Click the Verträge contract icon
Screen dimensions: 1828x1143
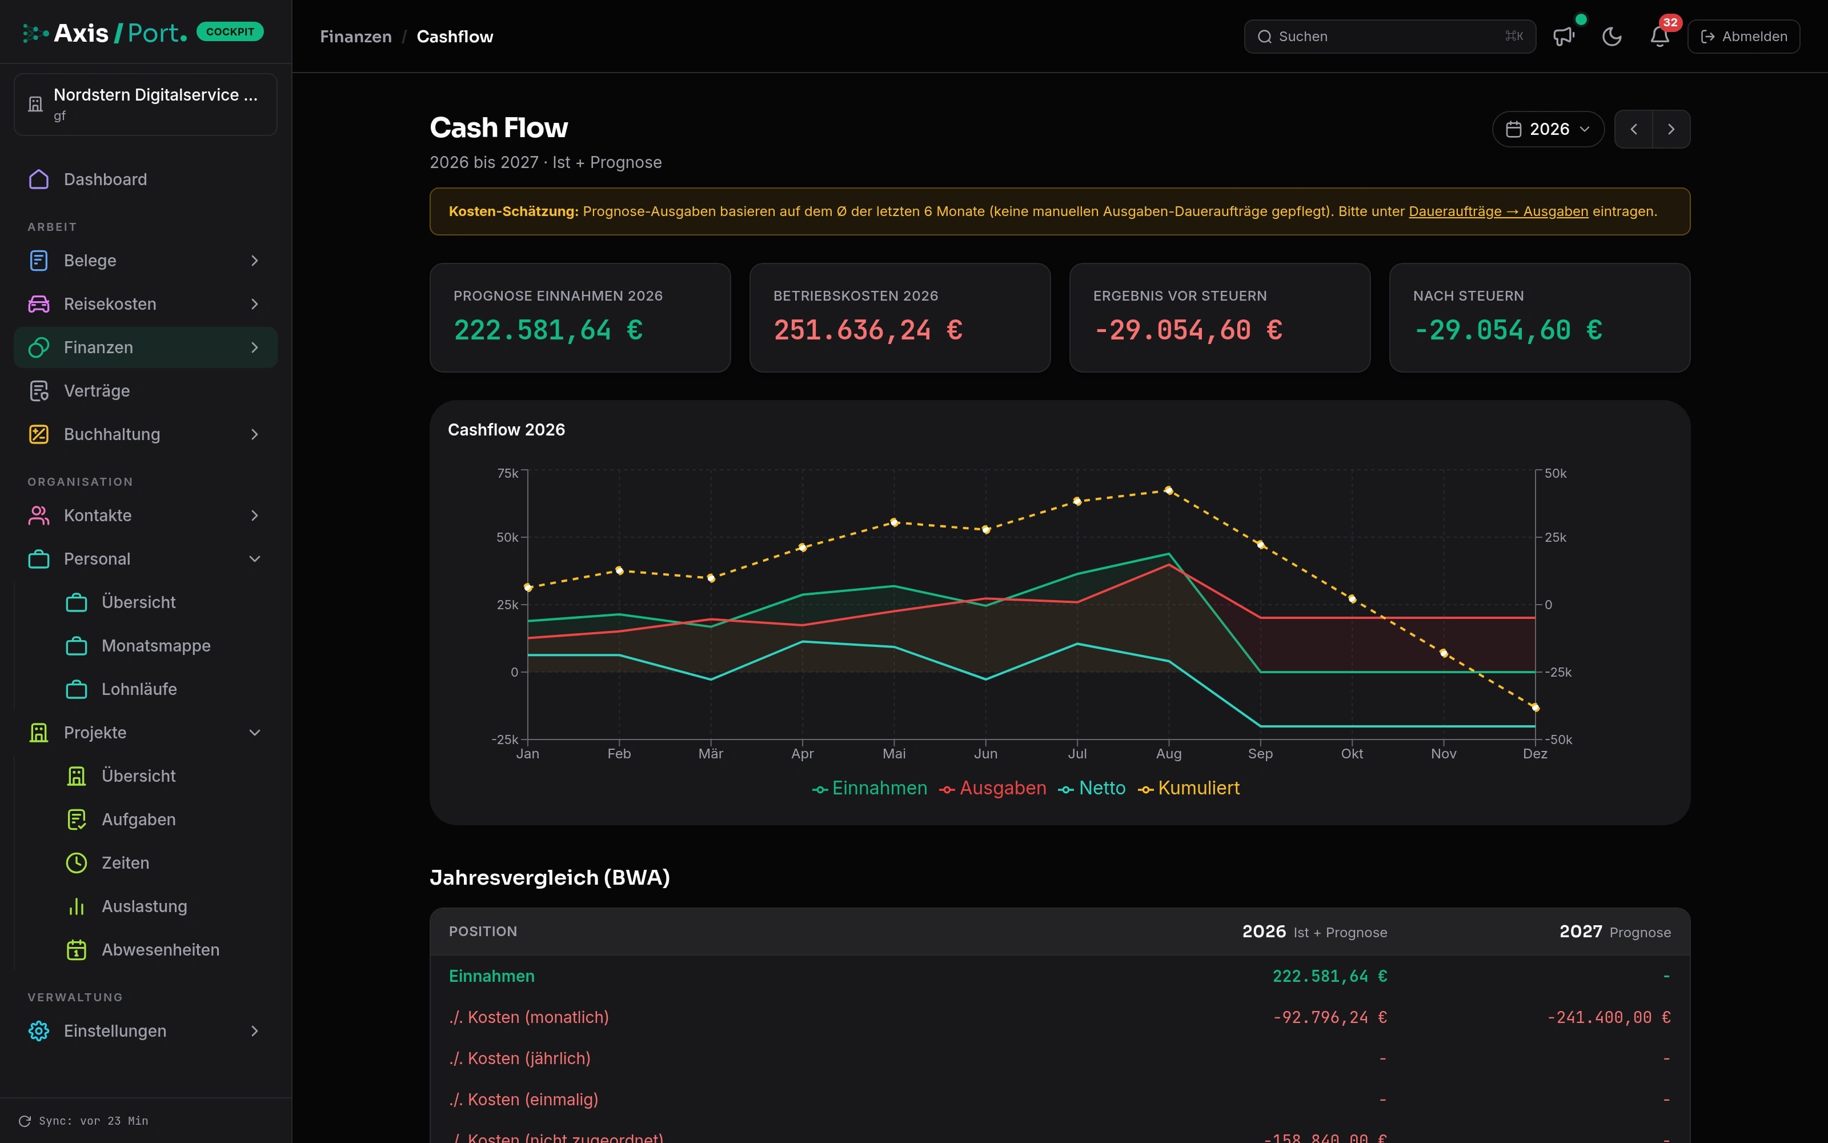click(x=38, y=391)
